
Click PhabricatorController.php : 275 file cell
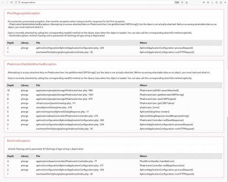coord(67,116)
